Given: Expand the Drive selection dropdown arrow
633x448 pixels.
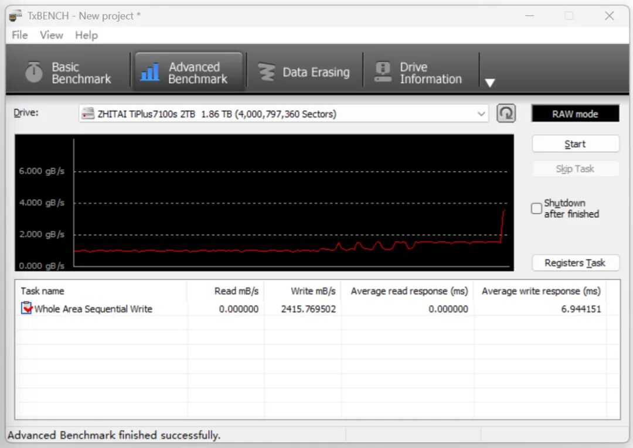Looking at the screenshot, I should click(x=481, y=114).
